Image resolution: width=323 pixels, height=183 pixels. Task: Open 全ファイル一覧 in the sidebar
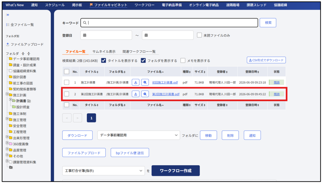[20, 25]
